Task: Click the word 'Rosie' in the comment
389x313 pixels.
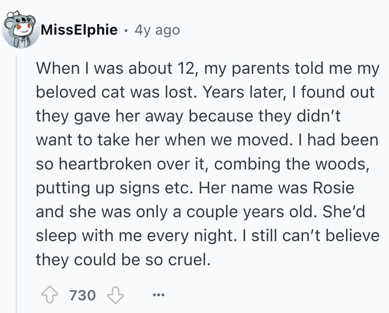Action: coord(334,188)
